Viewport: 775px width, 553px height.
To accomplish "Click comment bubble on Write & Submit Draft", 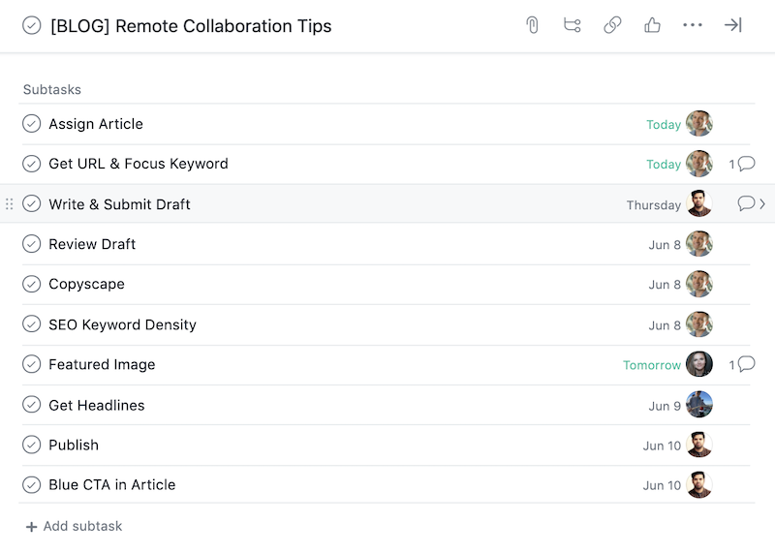I will 746,203.
